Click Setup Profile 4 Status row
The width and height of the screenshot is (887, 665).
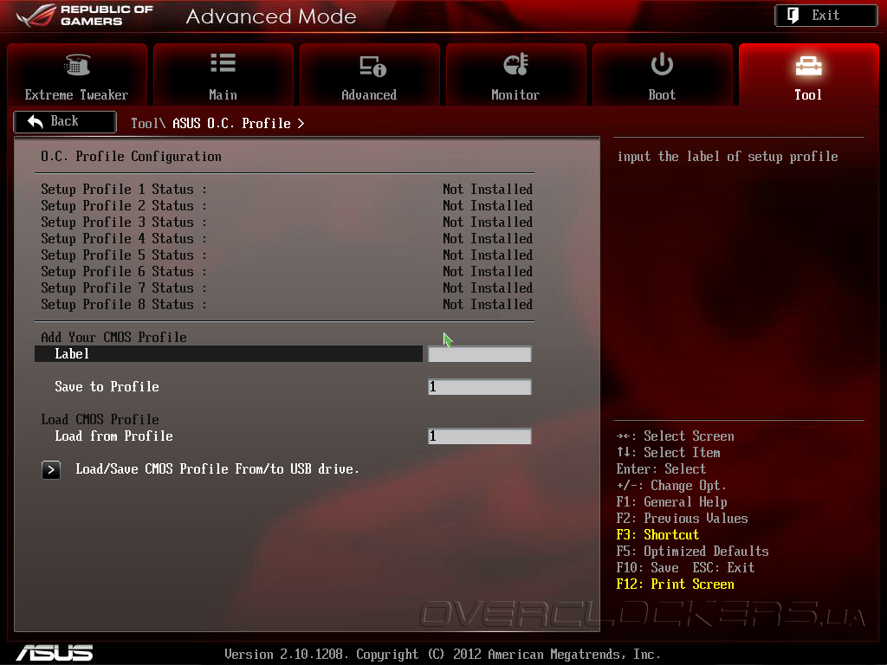click(x=287, y=239)
